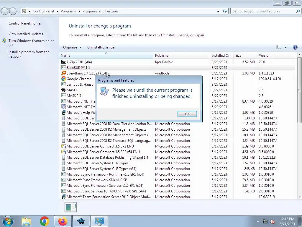Screen dimensions: 302x227
Task: Click the refresh address bar button
Action: click(224, 11)
